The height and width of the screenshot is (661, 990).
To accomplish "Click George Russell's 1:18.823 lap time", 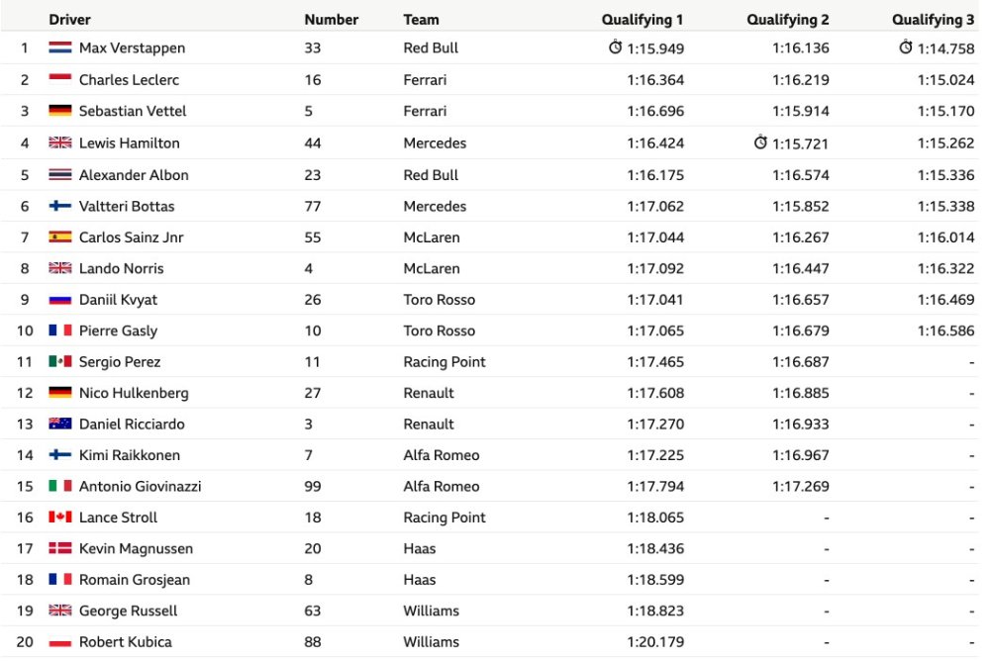I will point(655,612).
